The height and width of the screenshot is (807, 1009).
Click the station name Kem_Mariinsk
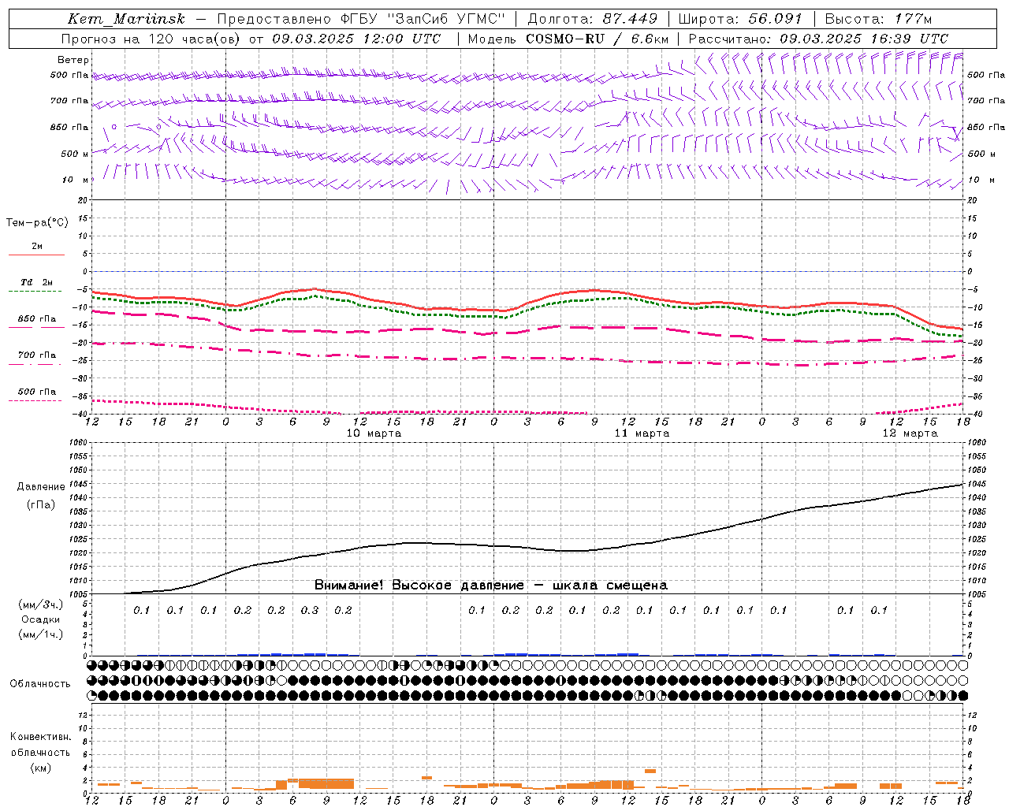point(126,19)
